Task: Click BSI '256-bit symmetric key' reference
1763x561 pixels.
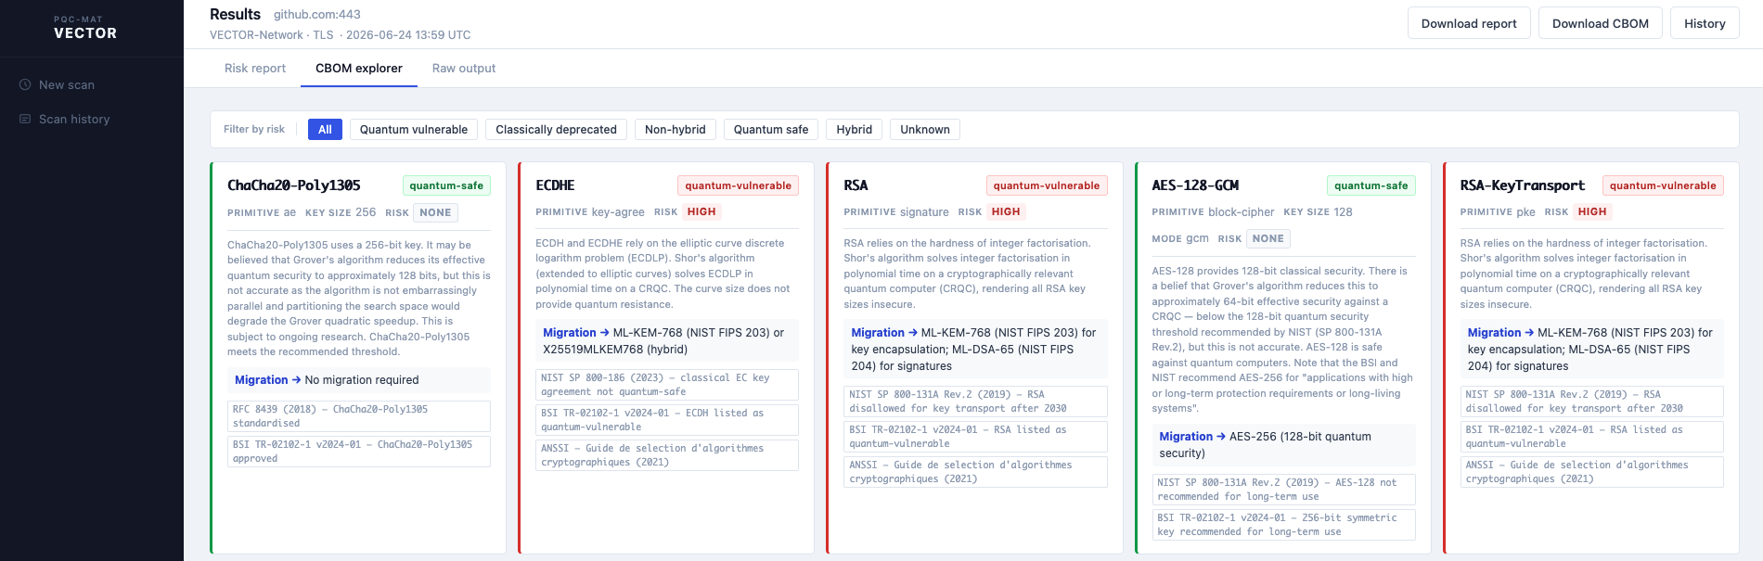Action: [x=1283, y=525]
